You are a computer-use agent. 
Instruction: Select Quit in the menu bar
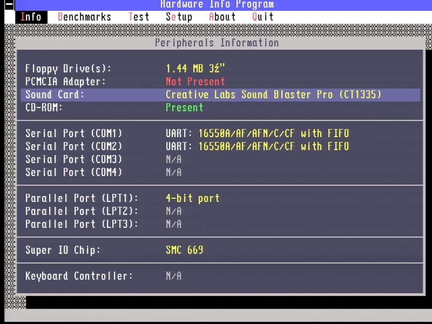263,17
